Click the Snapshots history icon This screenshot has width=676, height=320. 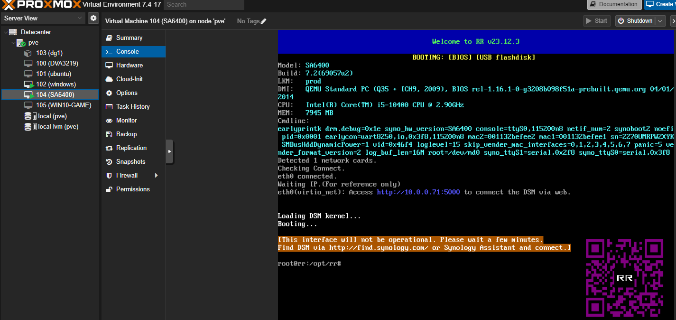coord(109,161)
